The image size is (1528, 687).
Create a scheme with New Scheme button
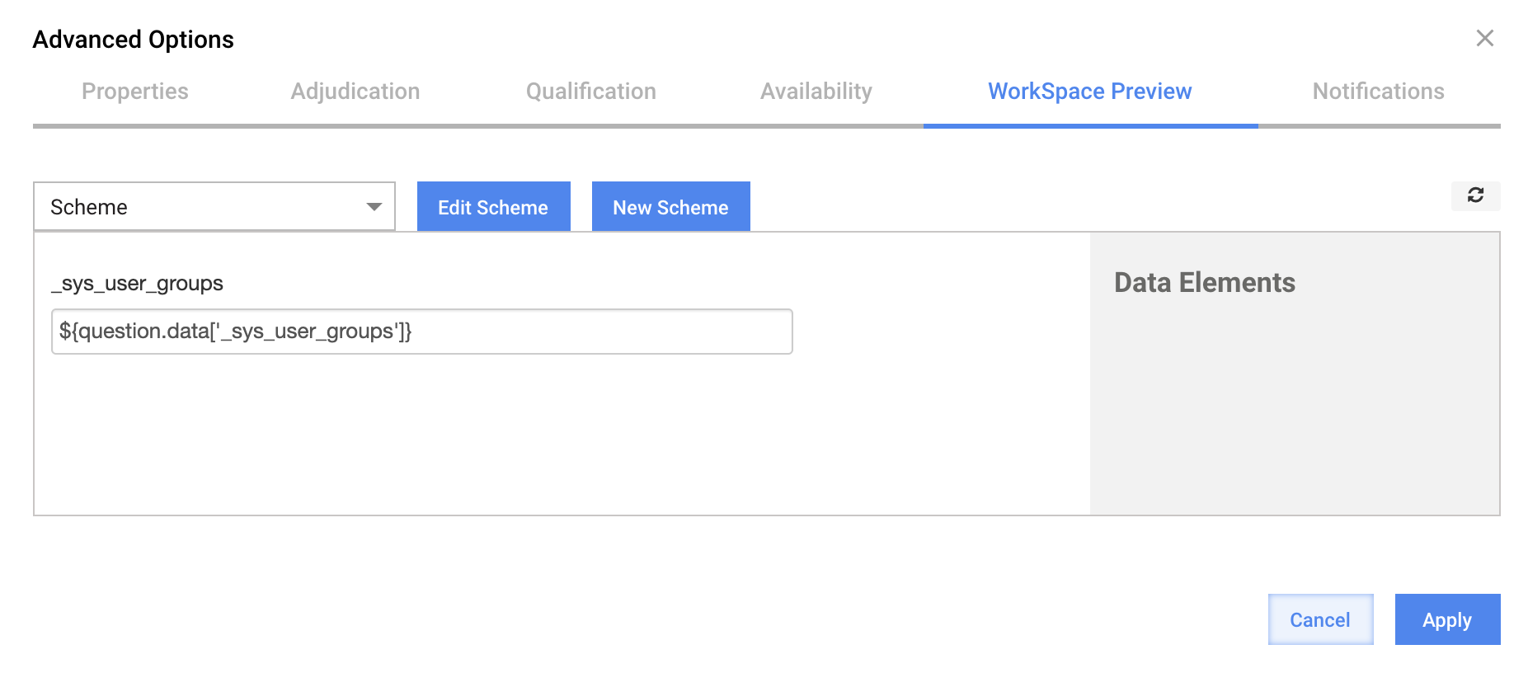coord(670,206)
